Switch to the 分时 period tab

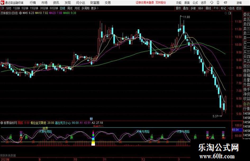(x=9, y=8)
